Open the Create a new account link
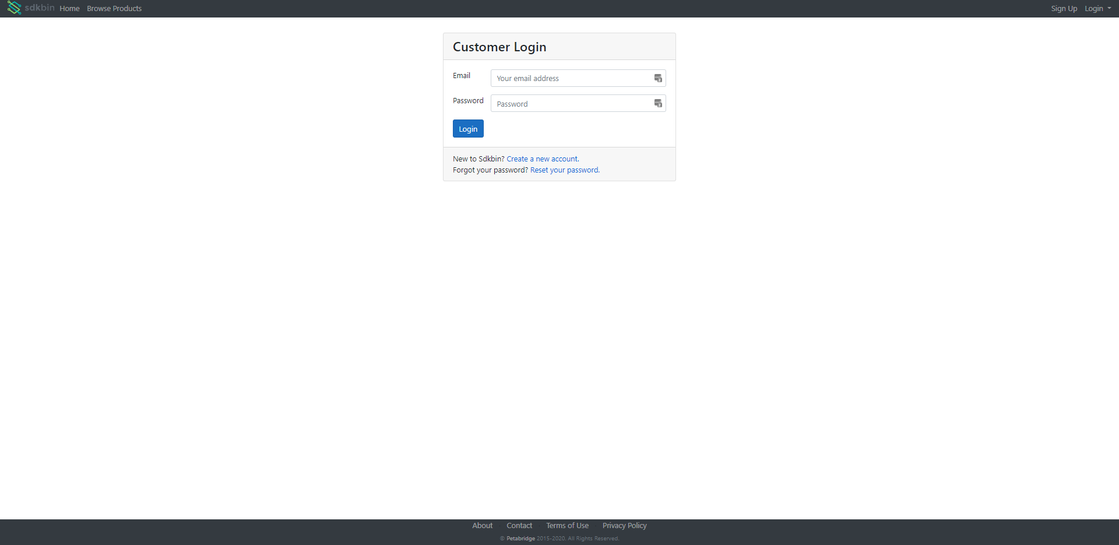The width and height of the screenshot is (1119, 545). coord(541,159)
